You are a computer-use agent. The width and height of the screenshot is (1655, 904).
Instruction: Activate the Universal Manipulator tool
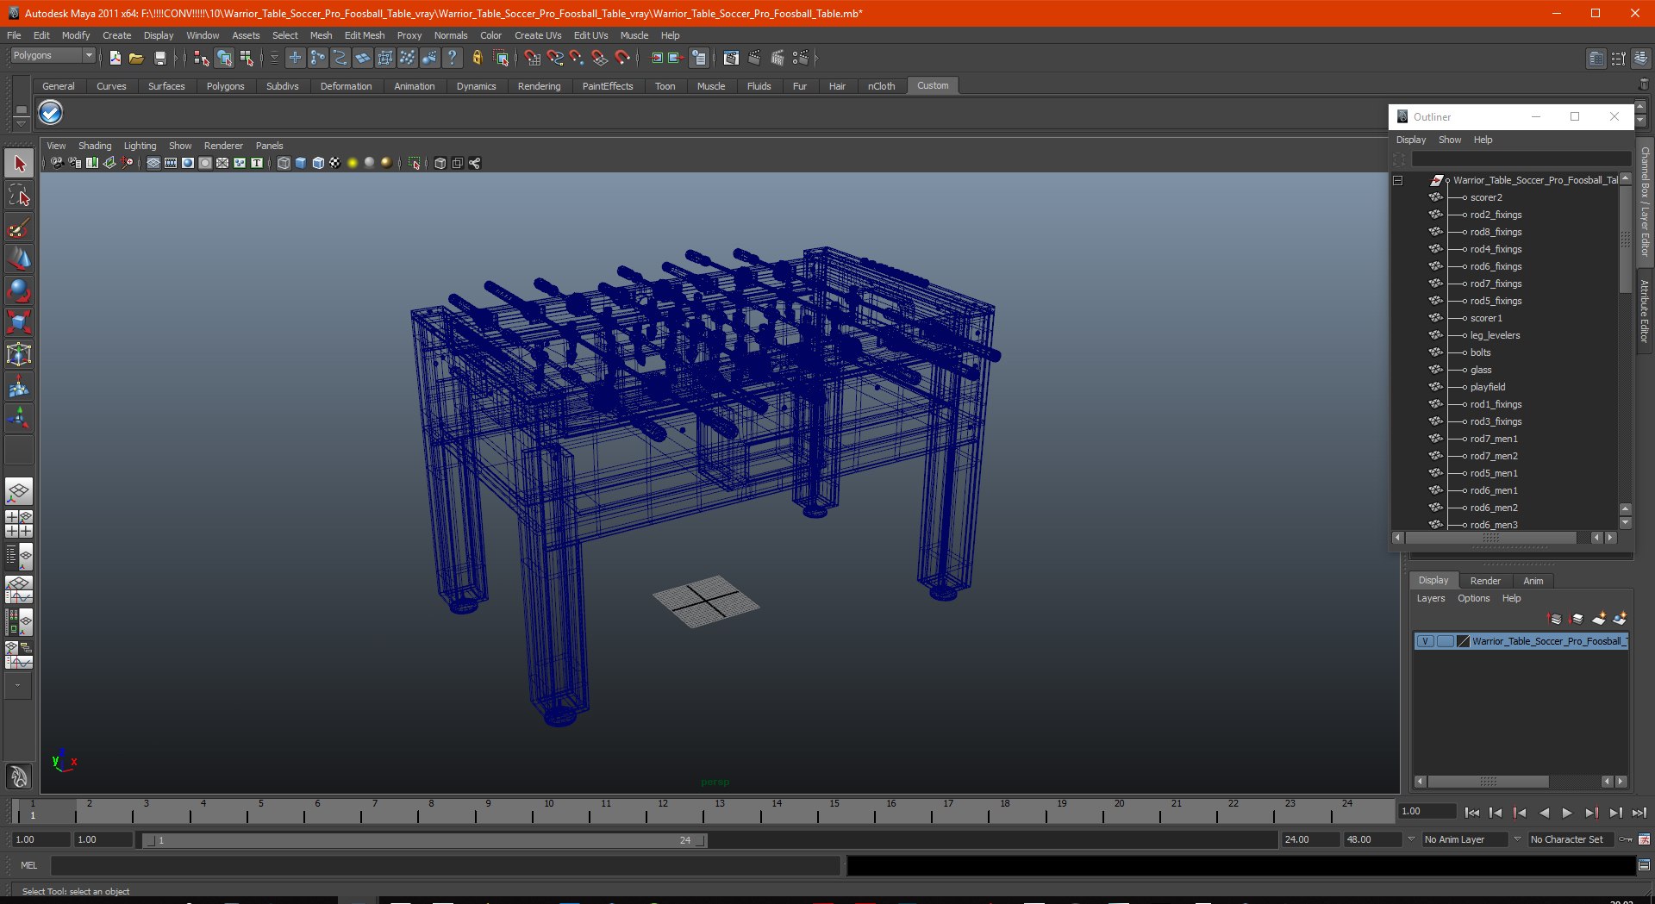tap(19, 355)
